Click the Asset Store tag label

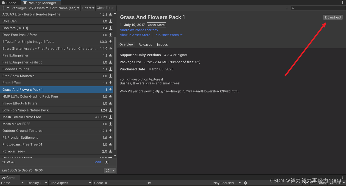coord(156,25)
